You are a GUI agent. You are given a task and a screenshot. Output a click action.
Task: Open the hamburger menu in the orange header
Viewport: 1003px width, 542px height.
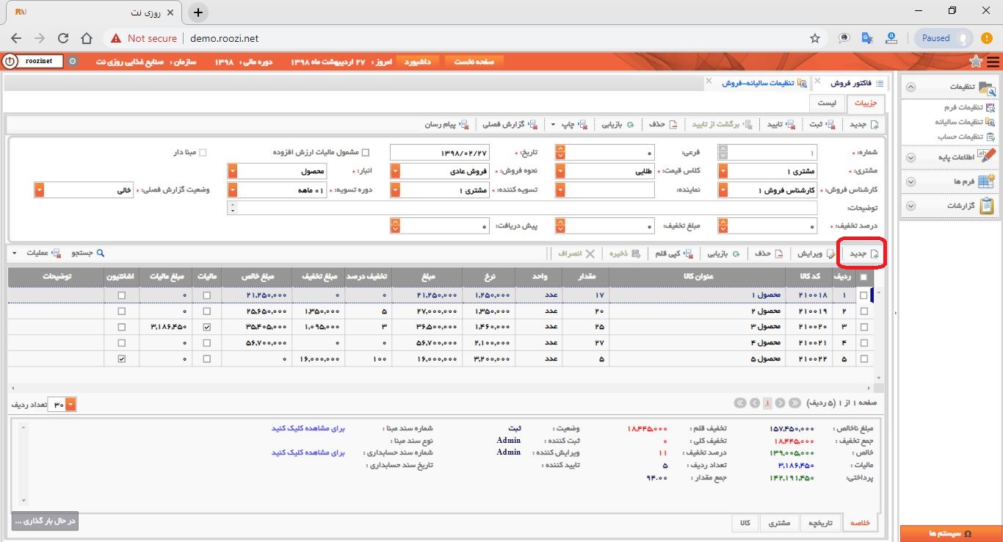992,62
